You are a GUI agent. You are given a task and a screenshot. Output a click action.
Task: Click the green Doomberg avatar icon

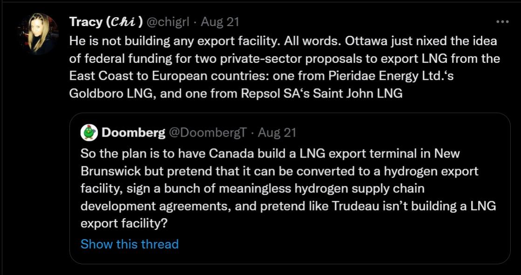(89, 133)
